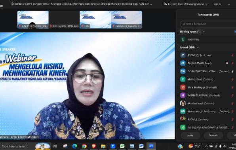The image size is (236, 150).
Task: Toggle microphone of efallkpsdmd
Action: tap(232, 79)
